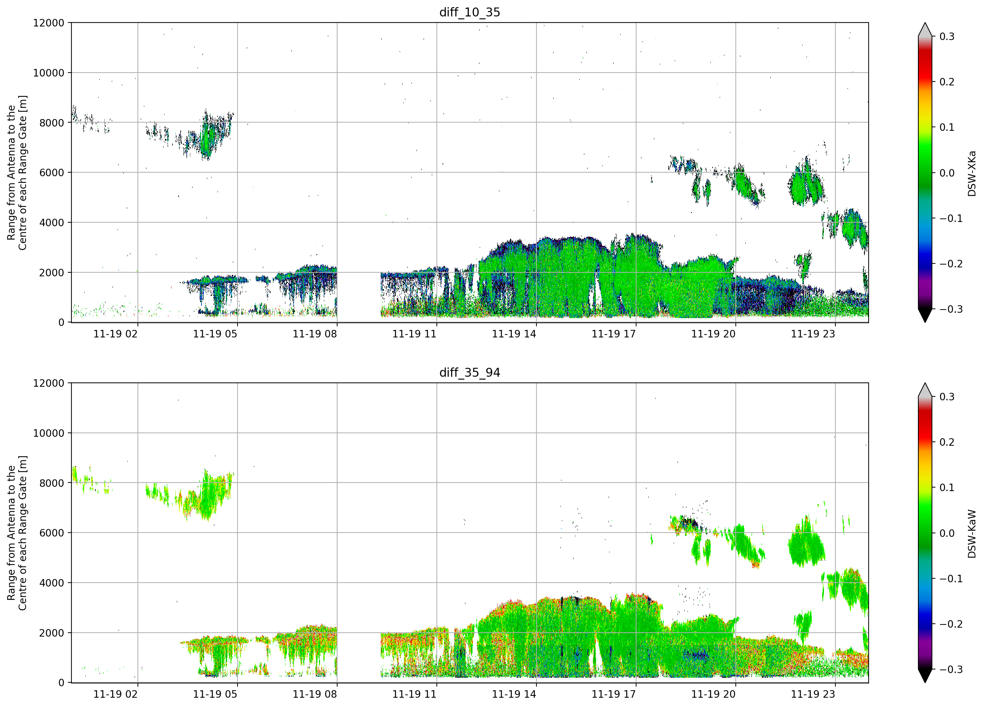The height and width of the screenshot is (707, 984).
Task: Click the 11-19 02 tick label in top plot
Action: (x=115, y=334)
